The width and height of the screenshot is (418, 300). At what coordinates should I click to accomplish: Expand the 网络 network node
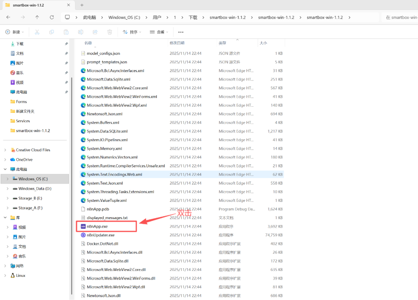pos(5,266)
